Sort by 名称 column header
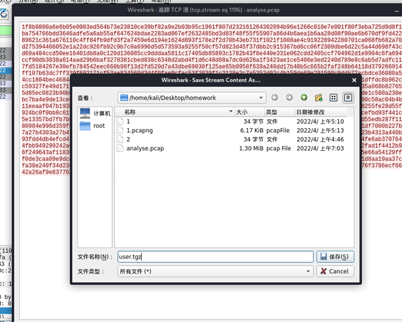This screenshot has height=322, width=402. (175, 112)
